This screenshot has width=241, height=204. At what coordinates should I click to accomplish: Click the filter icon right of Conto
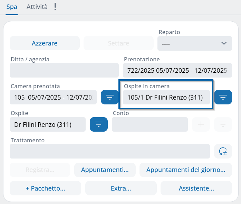pyautogui.click(x=223, y=124)
